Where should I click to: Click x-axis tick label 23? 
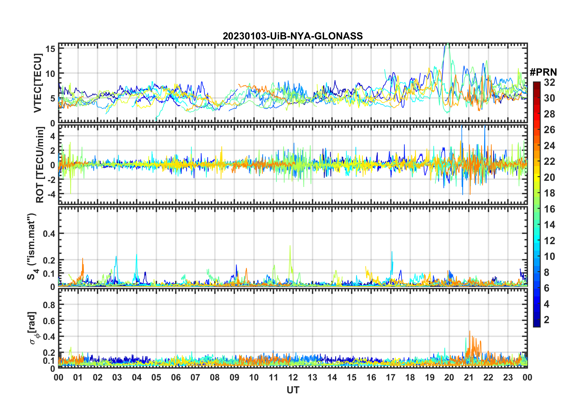click(508, 378)
